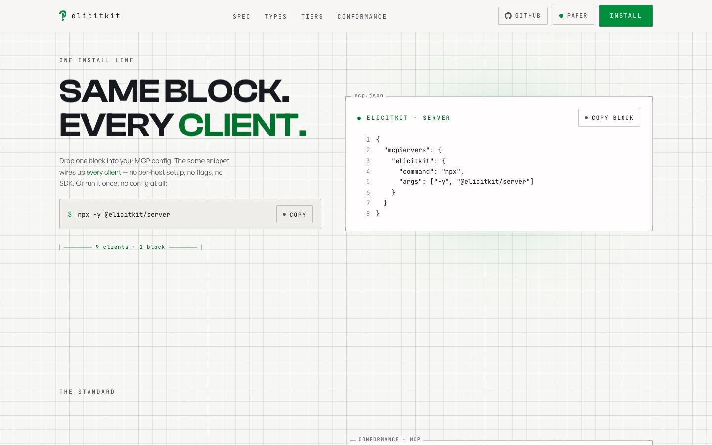The height and width of the screenshot is (445, 712).
Task: Copy the mcp.json config with COPY BLOCK
Action: tap(609, 118)
